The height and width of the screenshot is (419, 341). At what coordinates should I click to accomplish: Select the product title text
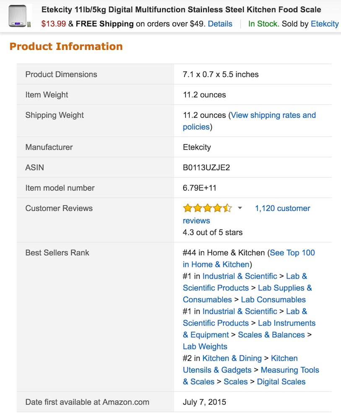pos(181,10)
